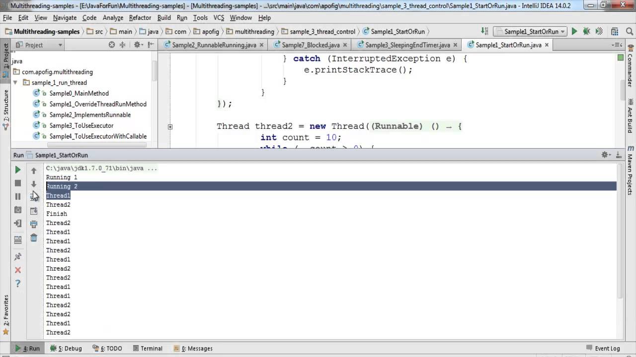Open 7: Structure side tab
Viewport: 636px width, 357px height.
coord(6,109)
